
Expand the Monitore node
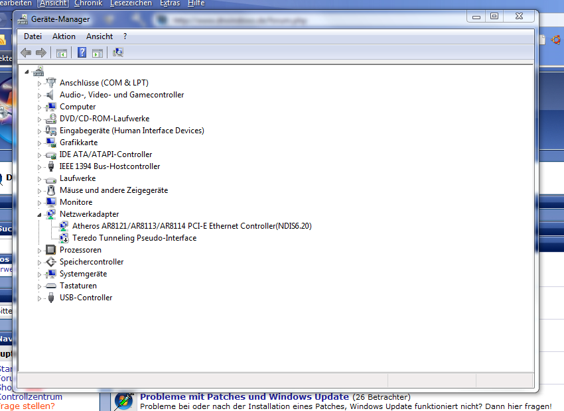tap(40, 203)
